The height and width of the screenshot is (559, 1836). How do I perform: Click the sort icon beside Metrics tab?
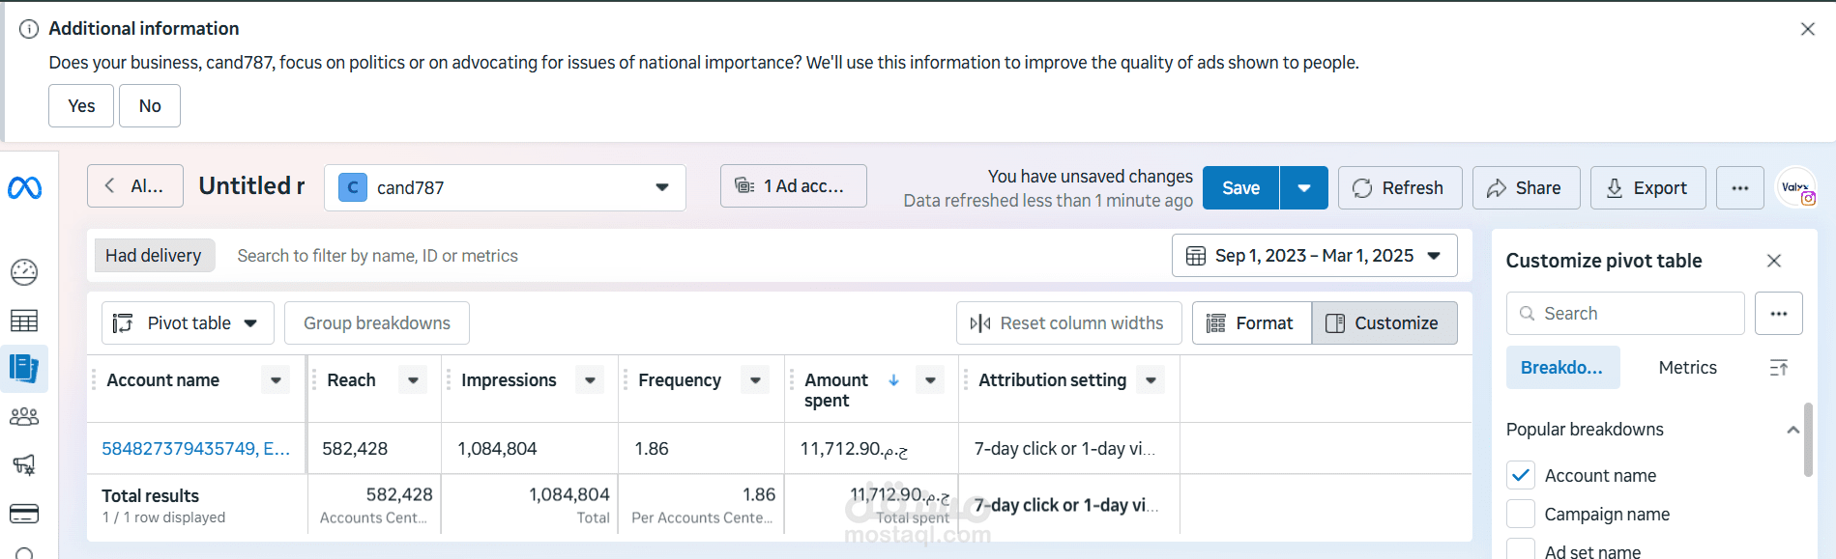[1778, 368]
